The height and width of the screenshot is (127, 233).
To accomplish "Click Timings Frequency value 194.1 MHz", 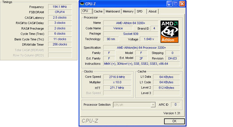I will point(60,7).
